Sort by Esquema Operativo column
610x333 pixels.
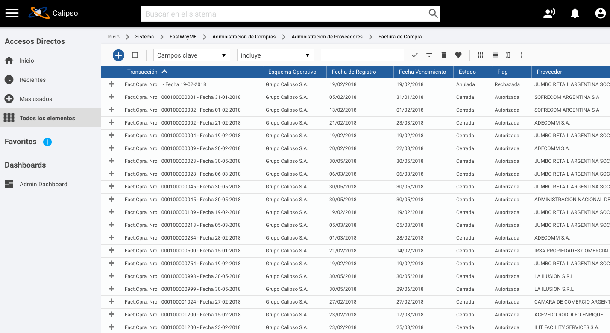(x=295, y=72)
